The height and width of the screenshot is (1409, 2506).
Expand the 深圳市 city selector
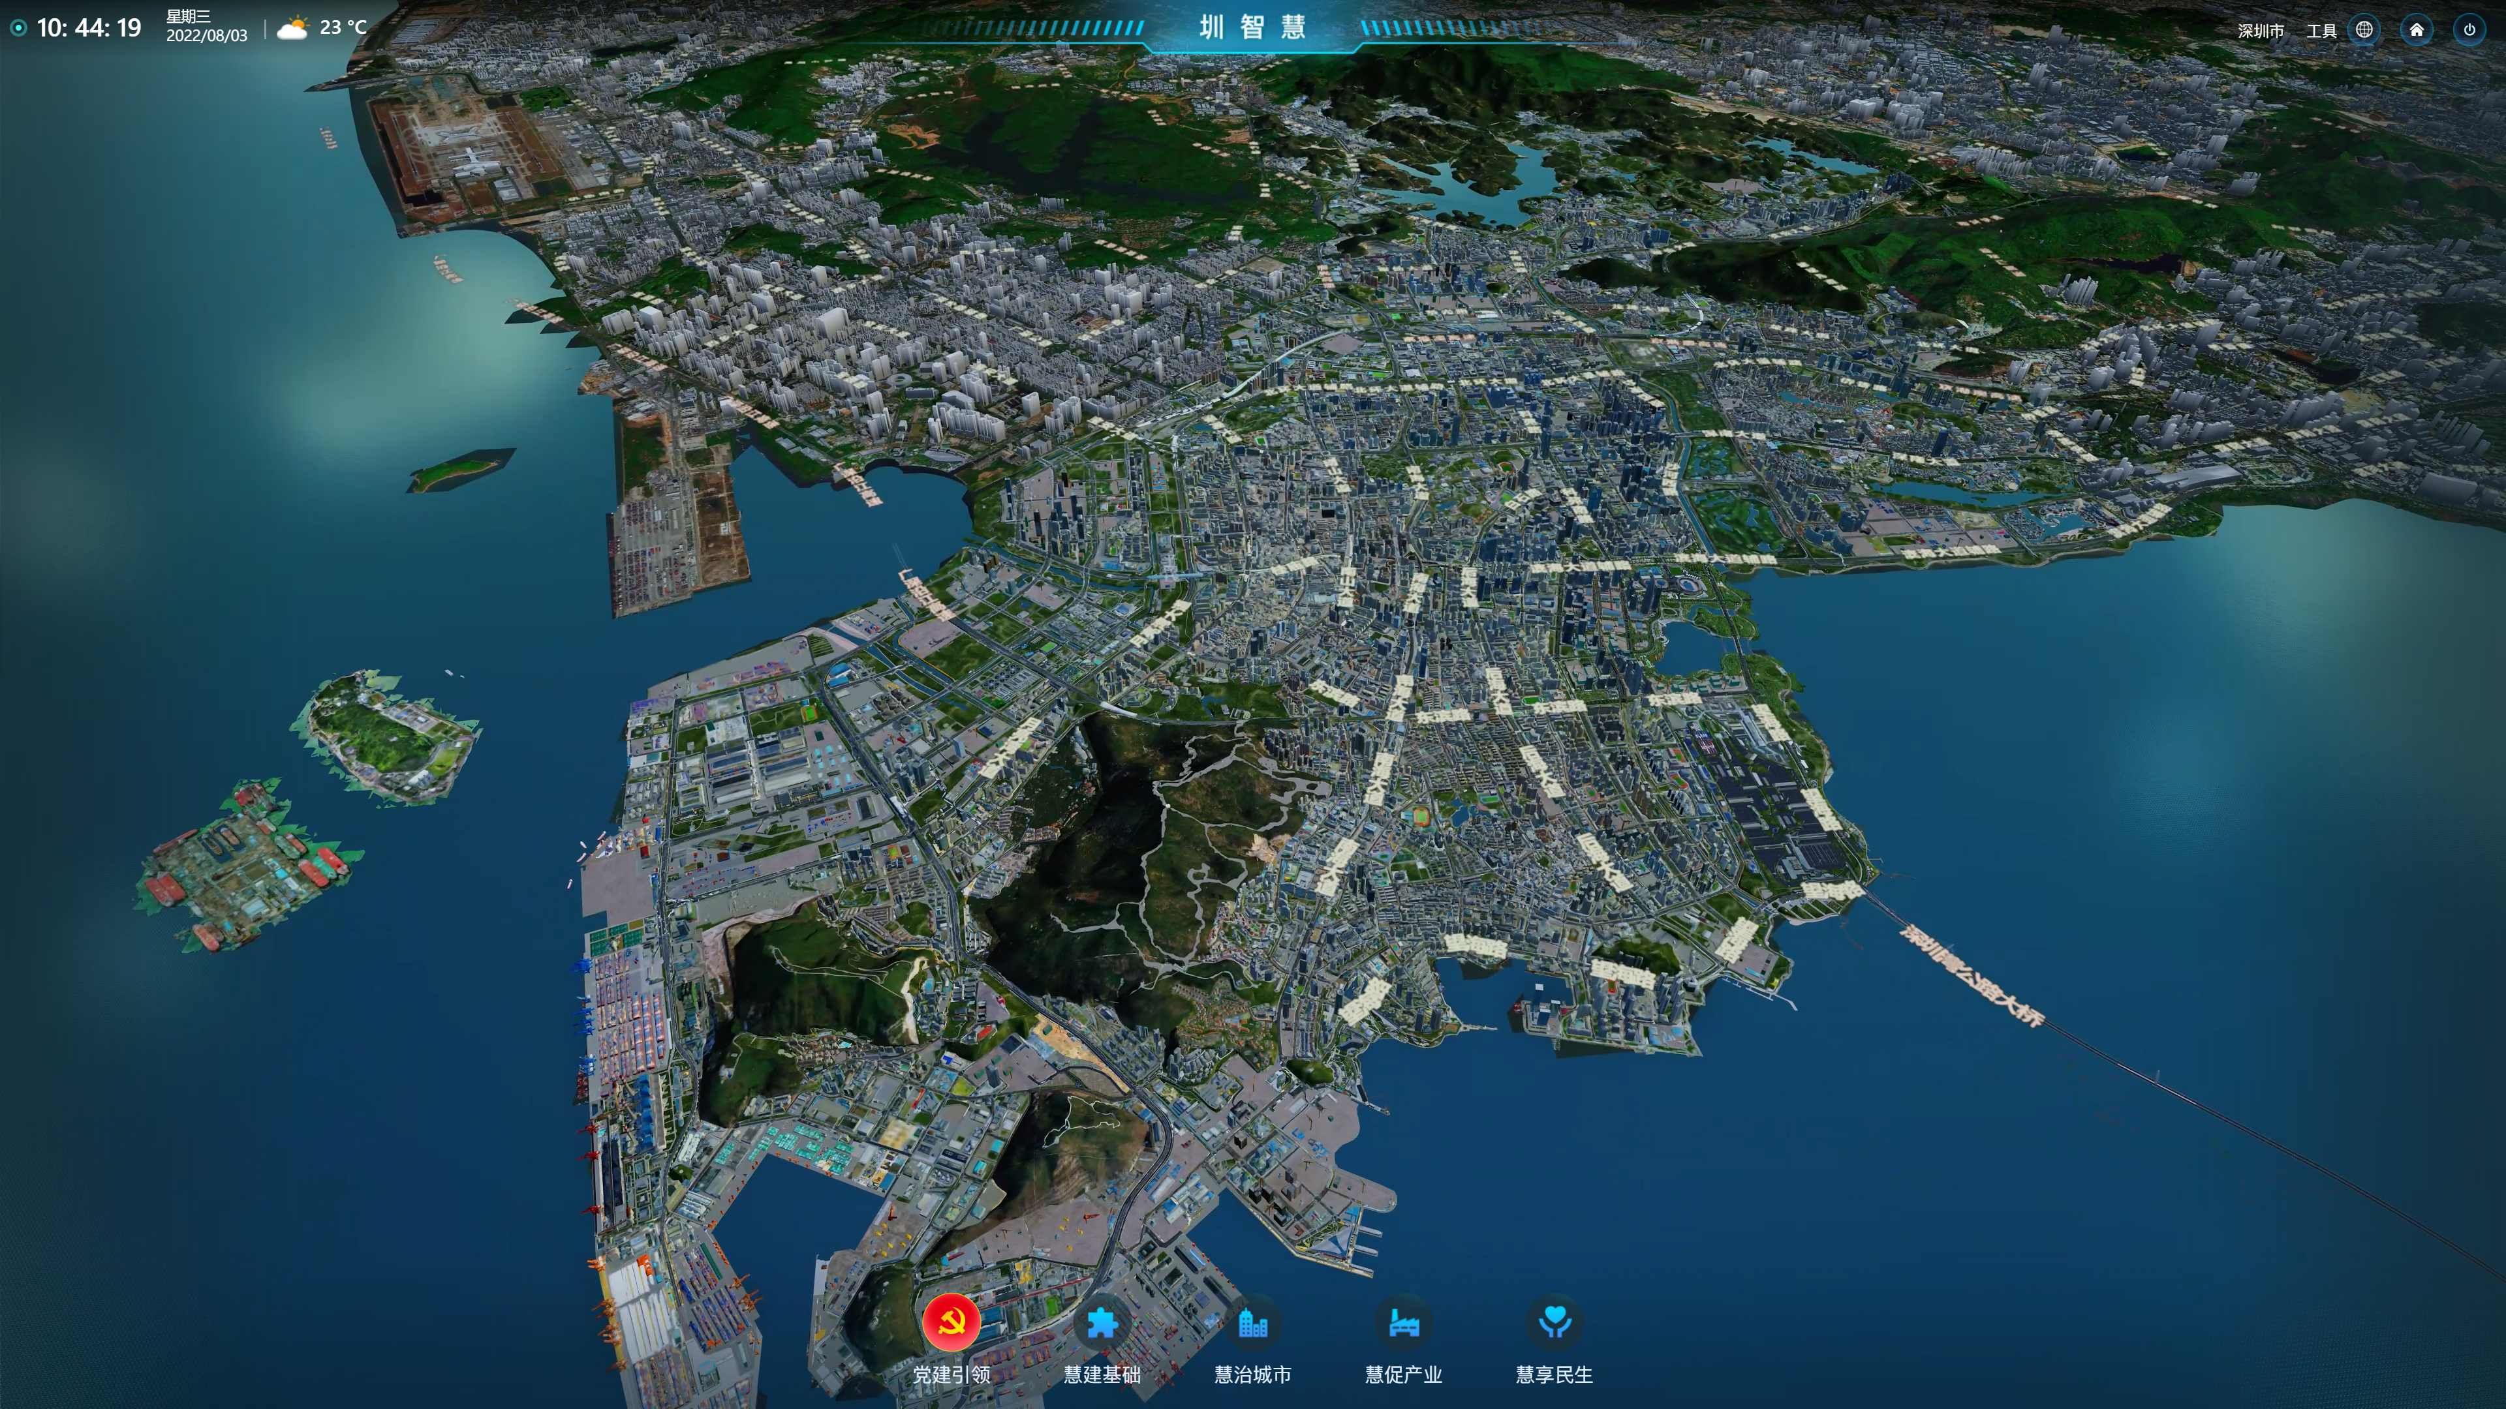point(2260,31)
